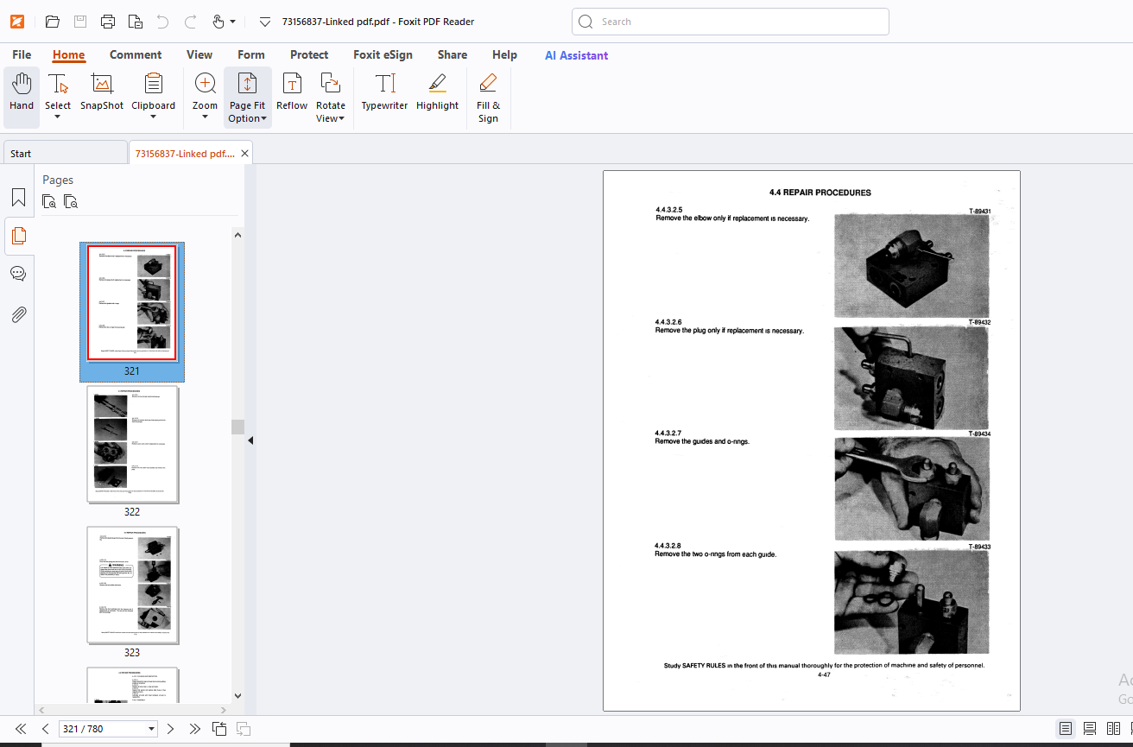Image resolution: width=1133 pixels, height=747 pixels.
Task: Switch to the View ribbon tab
Action: point(199,54)
